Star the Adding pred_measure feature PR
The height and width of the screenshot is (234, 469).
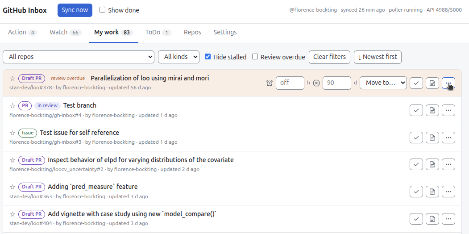pos(12,187)
